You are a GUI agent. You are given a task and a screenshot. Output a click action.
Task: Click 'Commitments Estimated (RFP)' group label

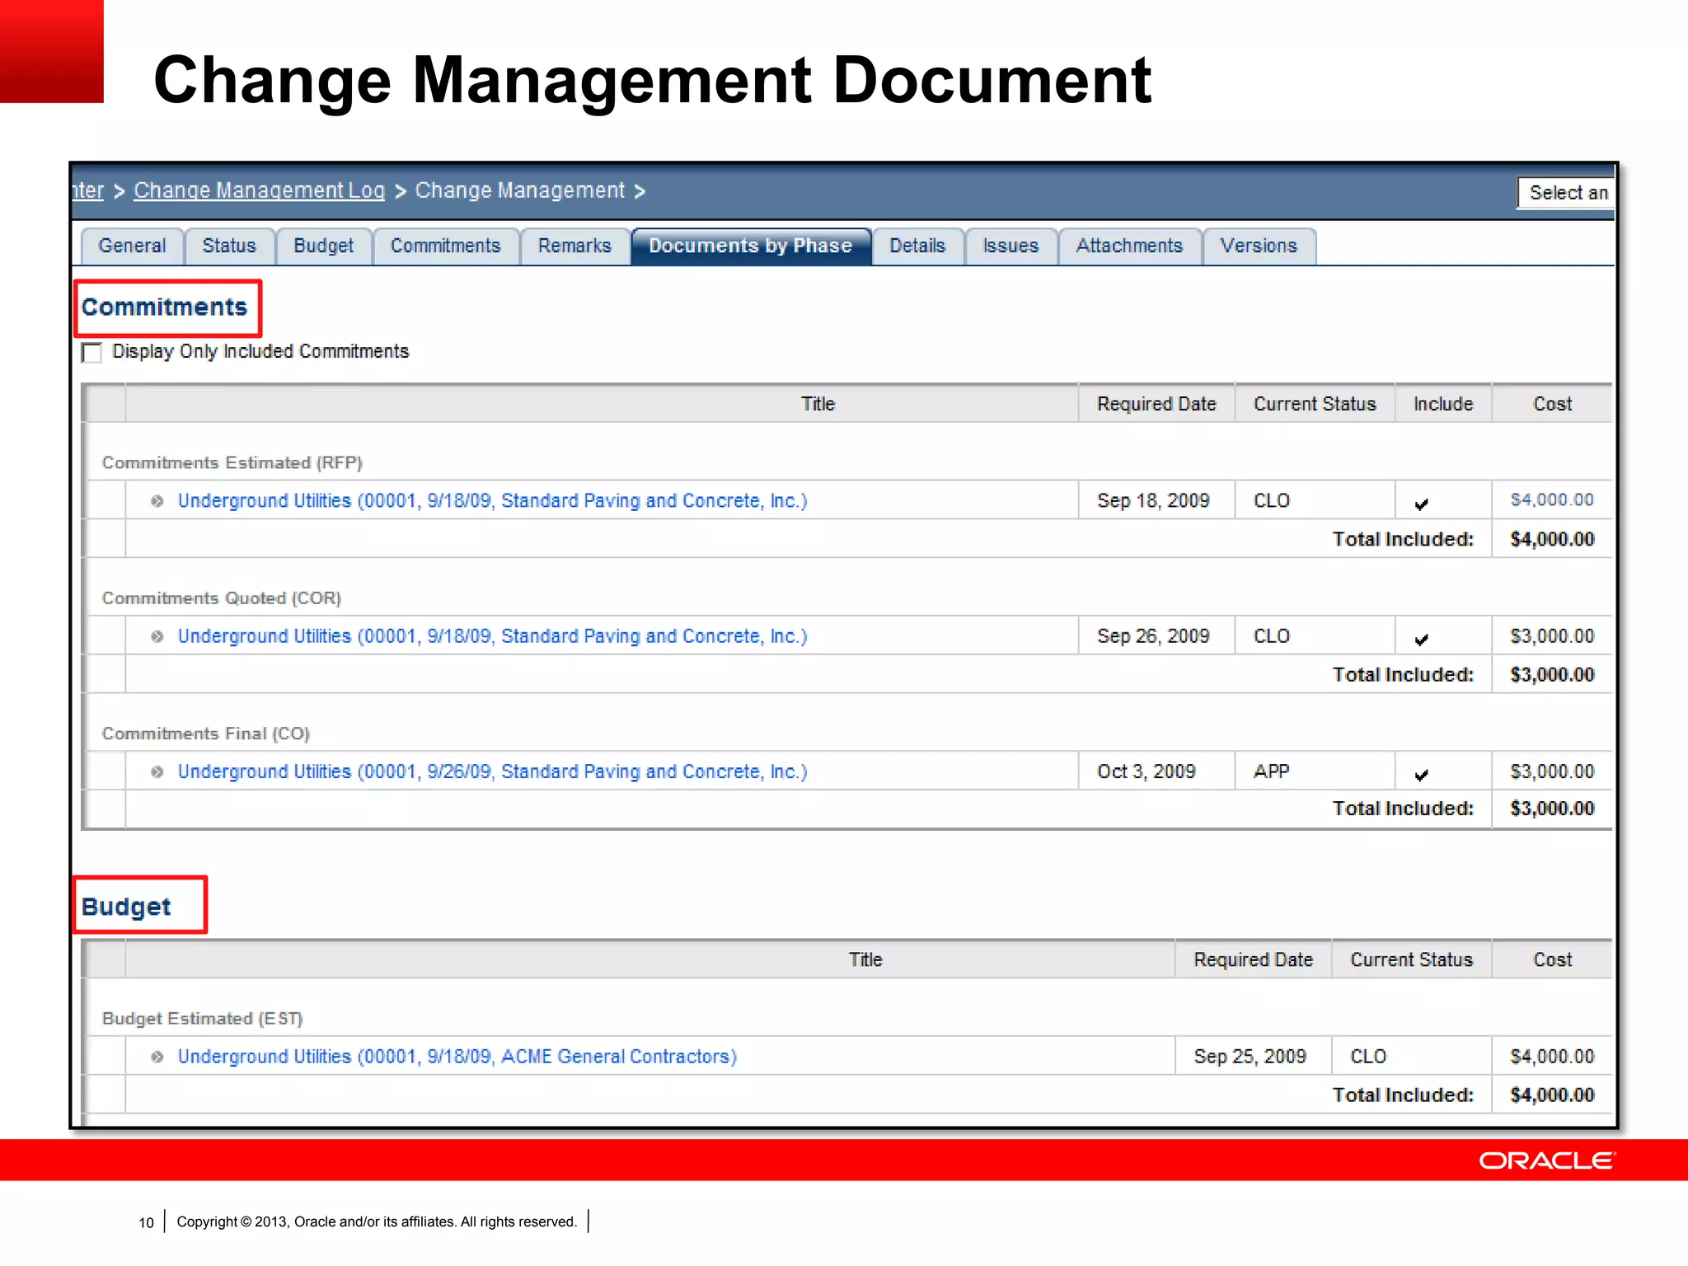(232, 462)
